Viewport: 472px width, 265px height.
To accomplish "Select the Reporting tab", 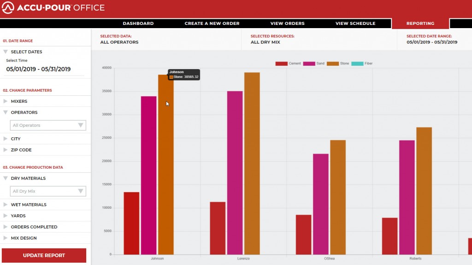I will [x=420, y=24].
